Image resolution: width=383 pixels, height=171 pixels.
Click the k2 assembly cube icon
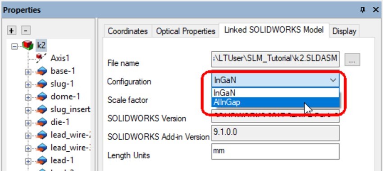(x=27, y=45)
